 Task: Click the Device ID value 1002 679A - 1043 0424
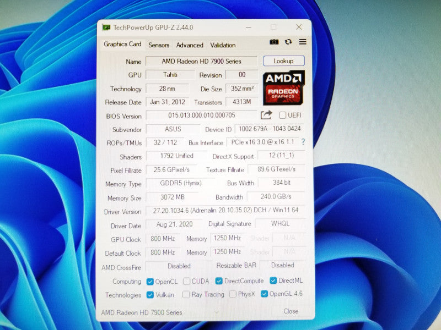(x=270, y=129)
